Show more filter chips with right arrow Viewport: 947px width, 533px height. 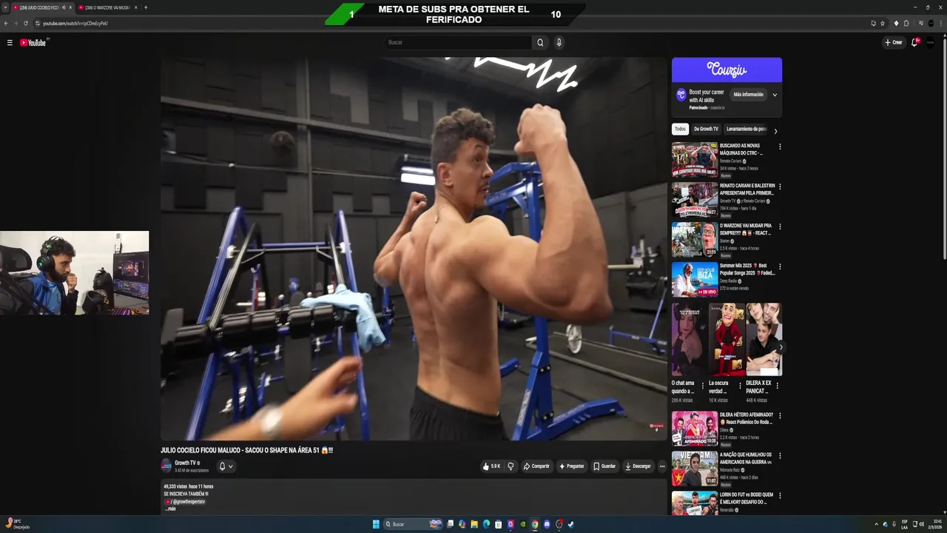[775, 131]
